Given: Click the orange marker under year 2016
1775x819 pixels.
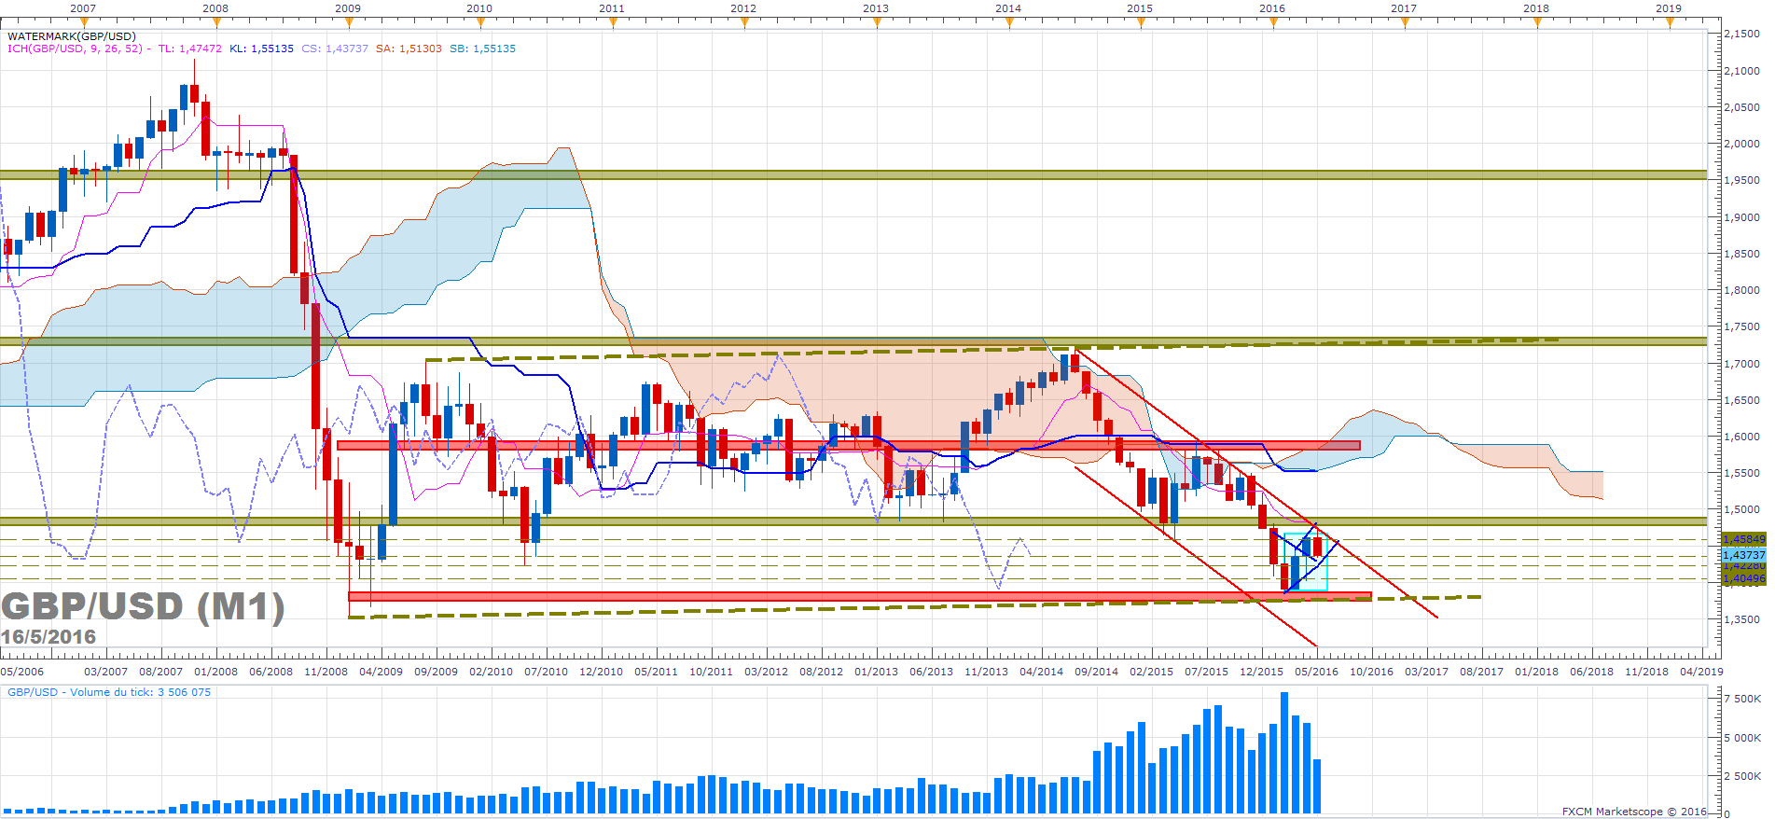Looking at the screenshot, I should point(1272,22).
